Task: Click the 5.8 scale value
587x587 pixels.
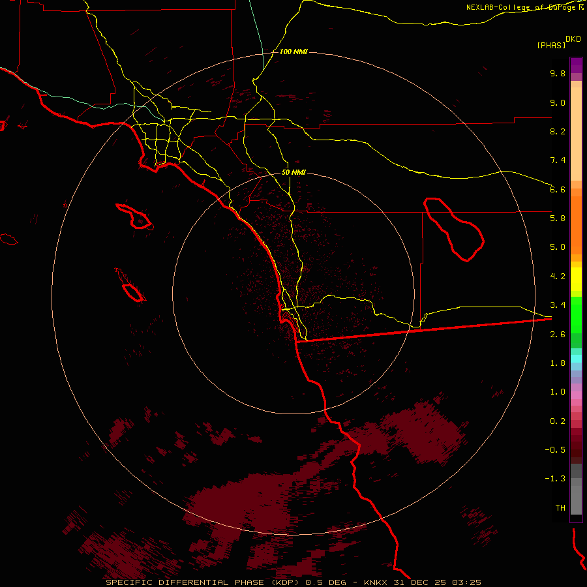Action: click(x=558, y=218)
